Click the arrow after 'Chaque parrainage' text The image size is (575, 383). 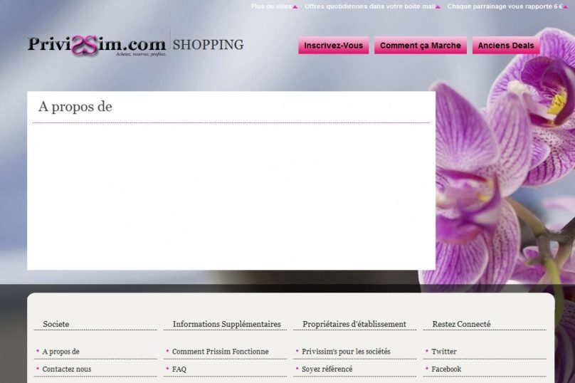(566, 7)
